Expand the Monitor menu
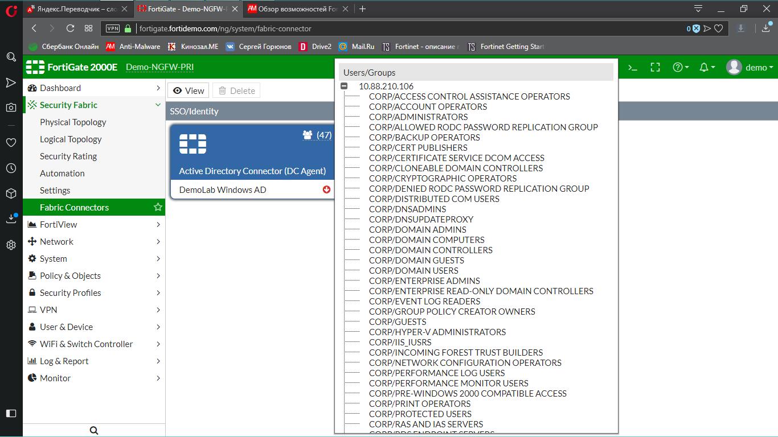Viewport: 778px width, 437px height. 94,378
